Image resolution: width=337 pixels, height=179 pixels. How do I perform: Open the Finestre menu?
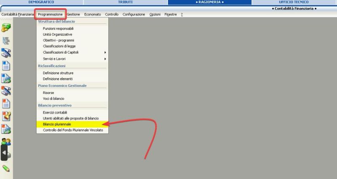171,14
